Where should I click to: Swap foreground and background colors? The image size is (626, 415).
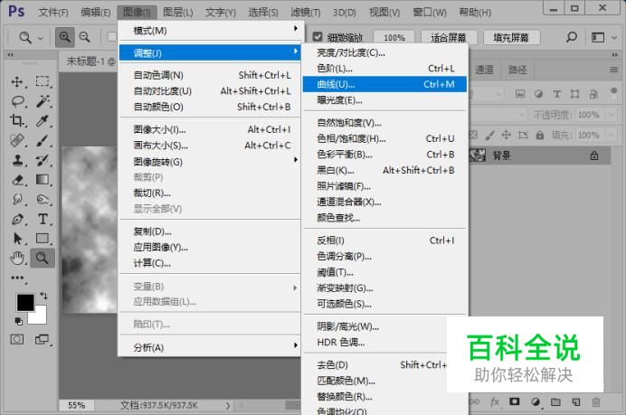coord(43,296)
